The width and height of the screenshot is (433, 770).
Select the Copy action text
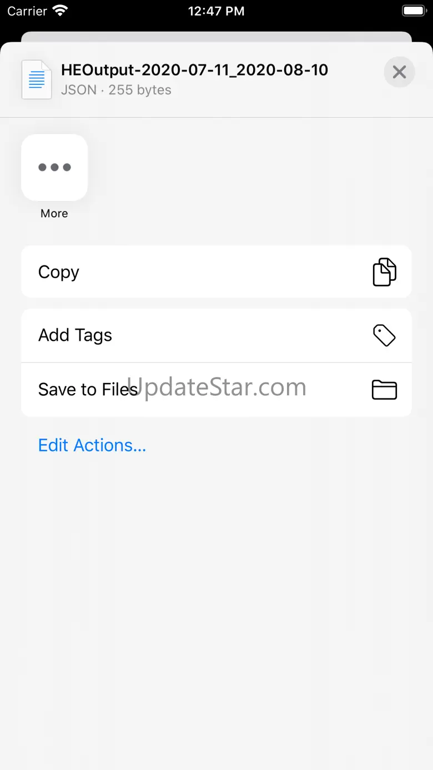pos(58,272)
